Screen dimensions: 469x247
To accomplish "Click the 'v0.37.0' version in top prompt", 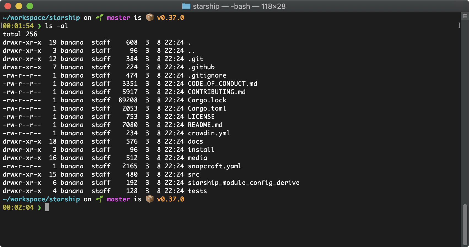I will (171, 18).
